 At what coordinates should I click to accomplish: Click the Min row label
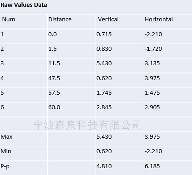point(6,151)
